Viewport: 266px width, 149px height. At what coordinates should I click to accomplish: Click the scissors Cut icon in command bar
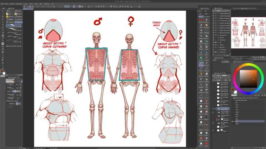pos(54,7)
